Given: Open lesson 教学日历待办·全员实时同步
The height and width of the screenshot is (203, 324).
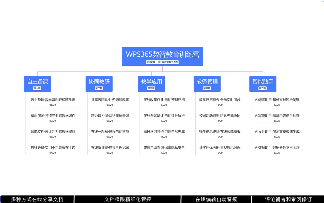Looking at the screenshot, I should point(220,100).
